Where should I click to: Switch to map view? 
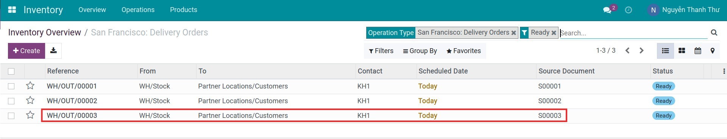click(713, 50)
